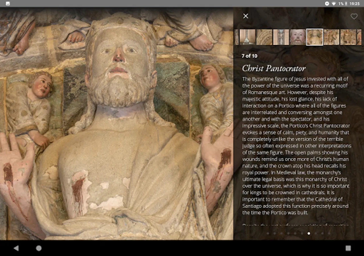The width and height of the screenshot is (364, 256).
Task: Go to the tenth page indicator dot
Action: pos(329,233)
